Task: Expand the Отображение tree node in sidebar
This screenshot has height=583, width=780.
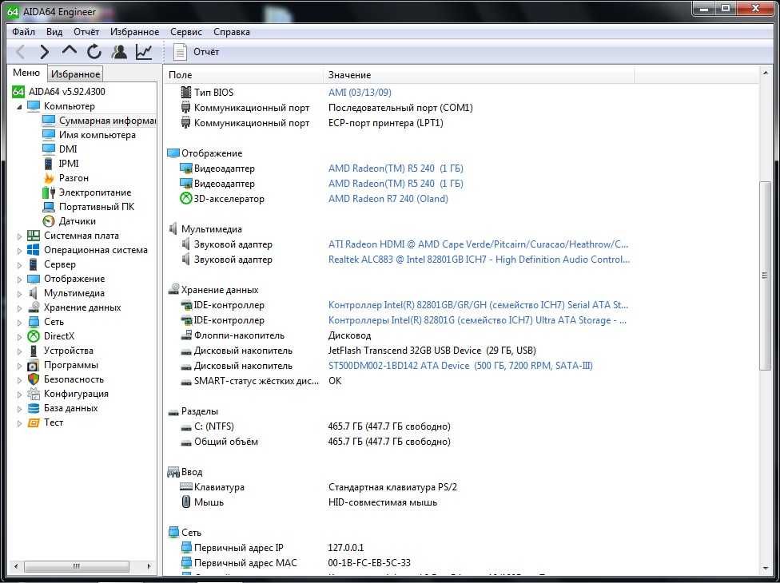Action: (19, 280)
